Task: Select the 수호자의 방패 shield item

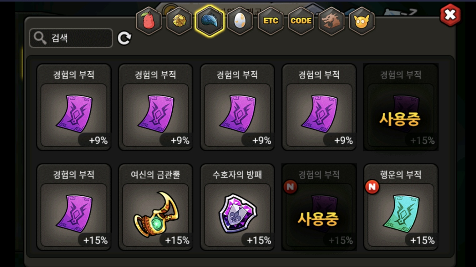Action: [237, 207]
